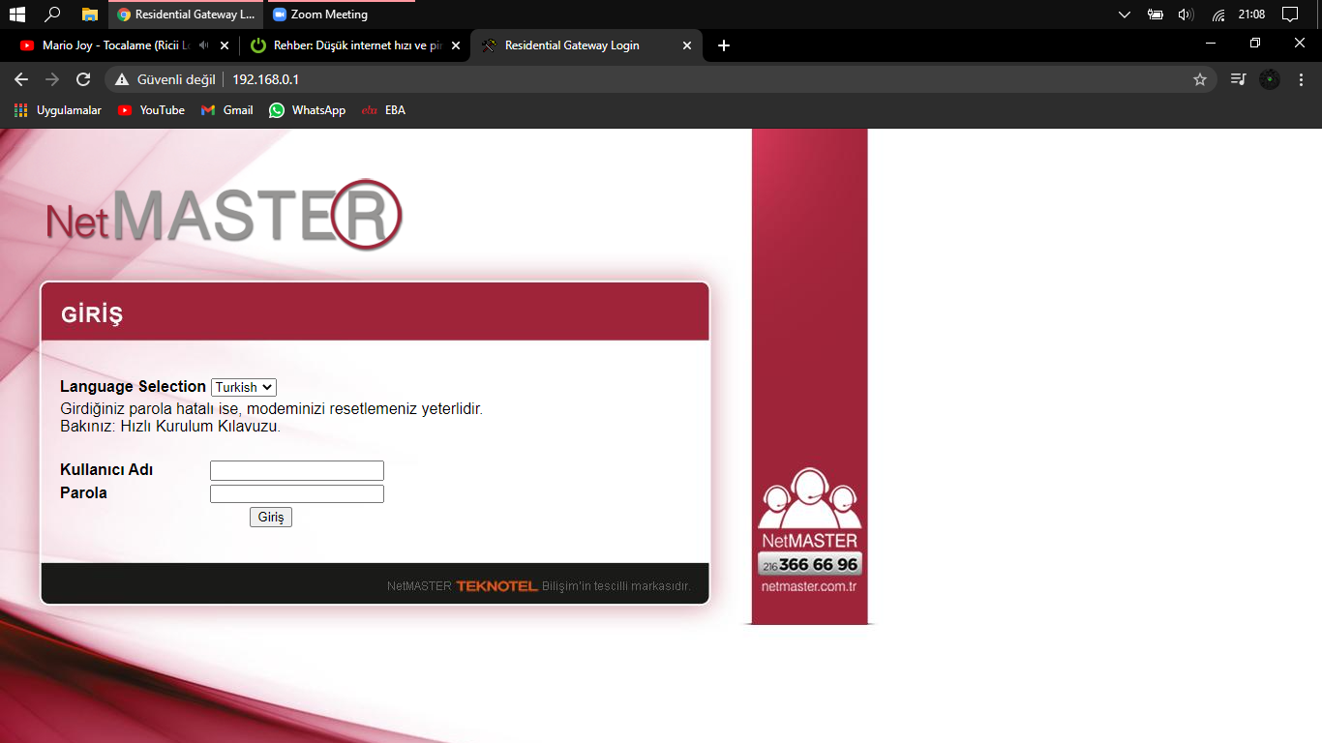The width and height of the screenshot is (1322, 743).
Task: Select the Residential Gateway Login tab
Action: (586, 45)
